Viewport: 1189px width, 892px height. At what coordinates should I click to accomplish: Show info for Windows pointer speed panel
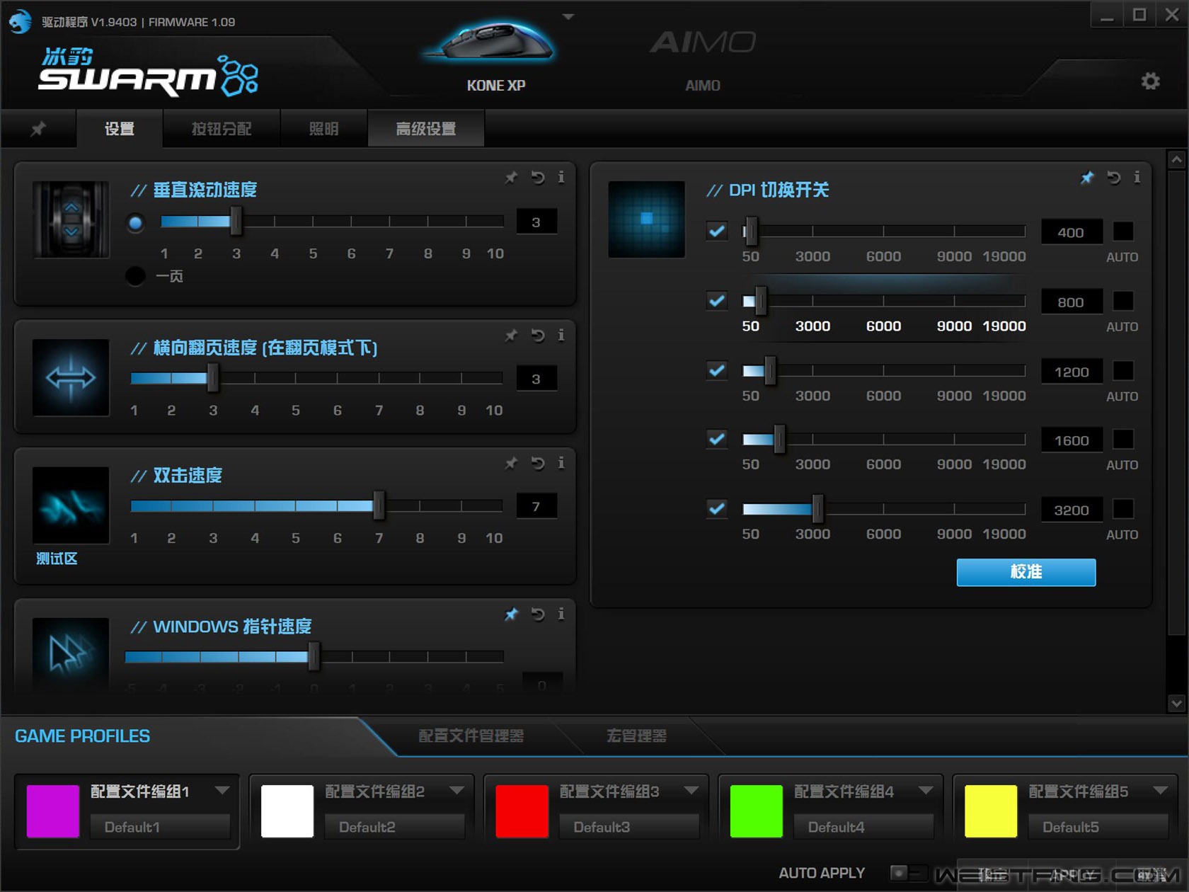[x=561, y=614]
